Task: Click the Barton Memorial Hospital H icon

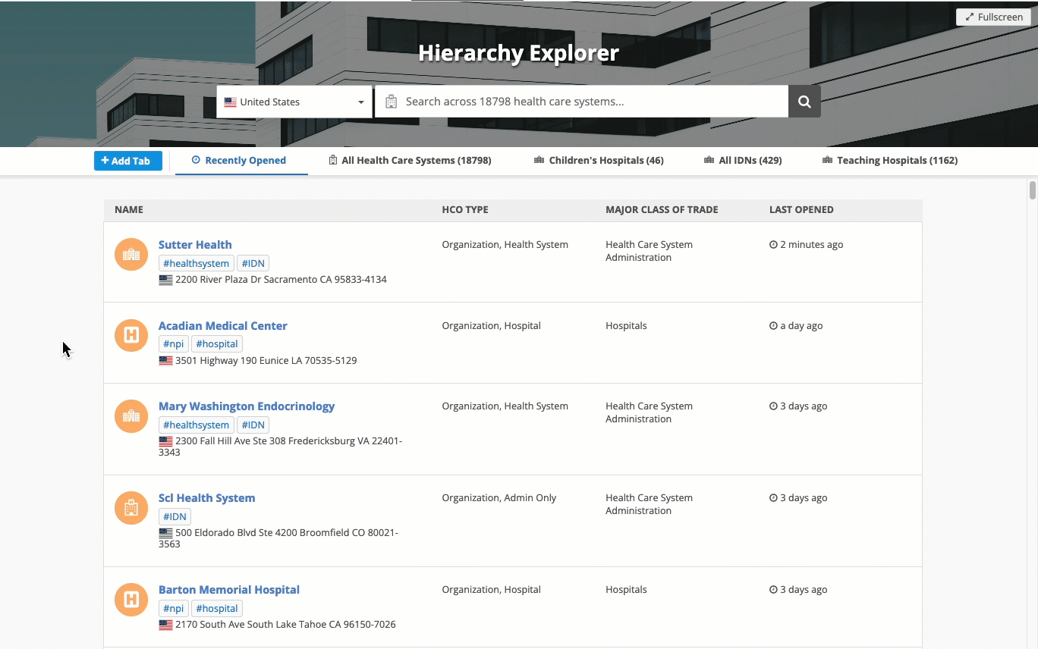Action: click(x=131, y=599)
